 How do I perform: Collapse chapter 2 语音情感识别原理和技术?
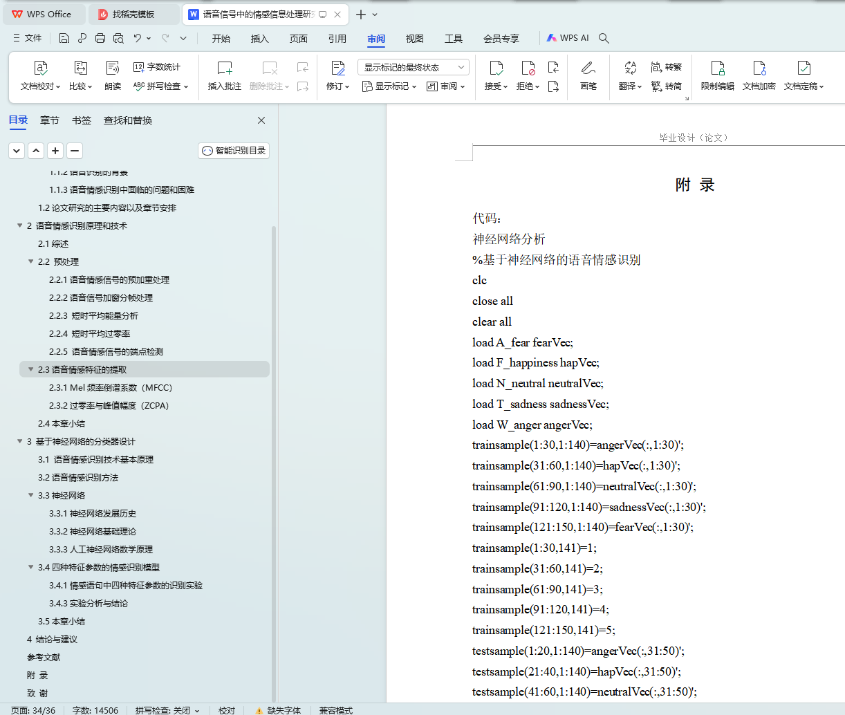[19, 225]
